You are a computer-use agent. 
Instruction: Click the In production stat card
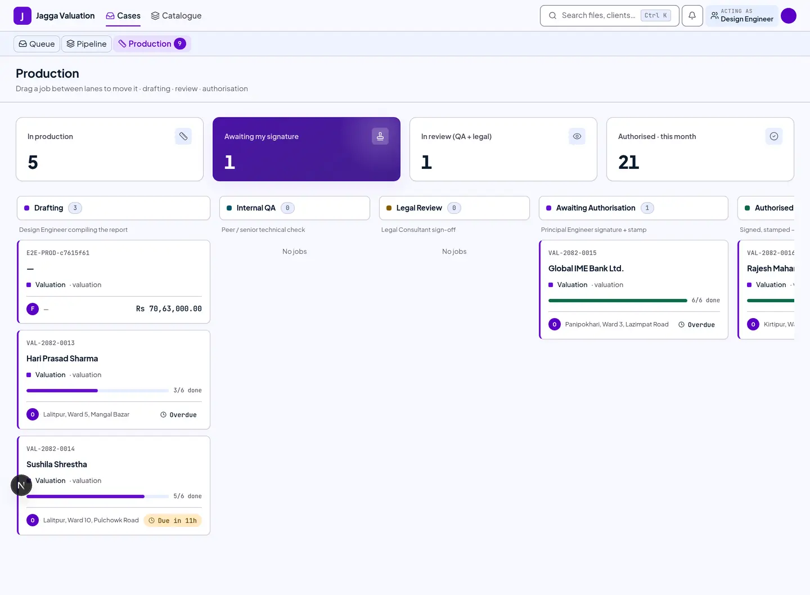click(x=110, y=149)
